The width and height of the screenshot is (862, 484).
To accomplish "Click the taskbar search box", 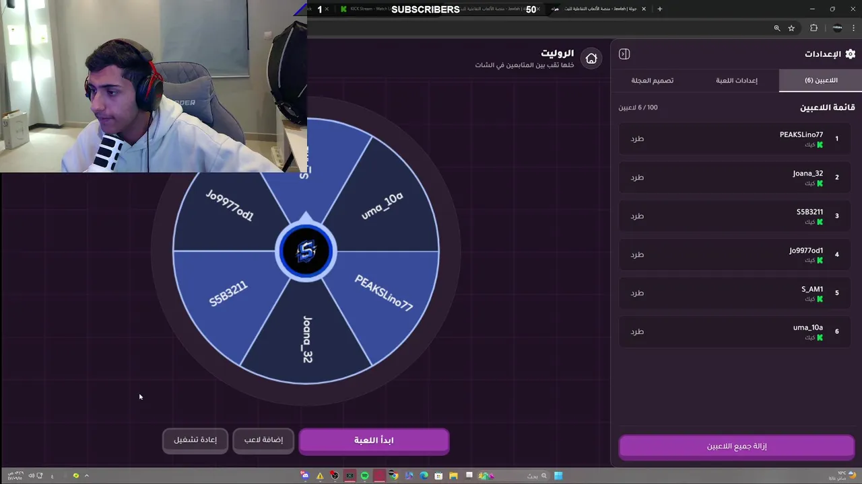I will pos(515,476).
